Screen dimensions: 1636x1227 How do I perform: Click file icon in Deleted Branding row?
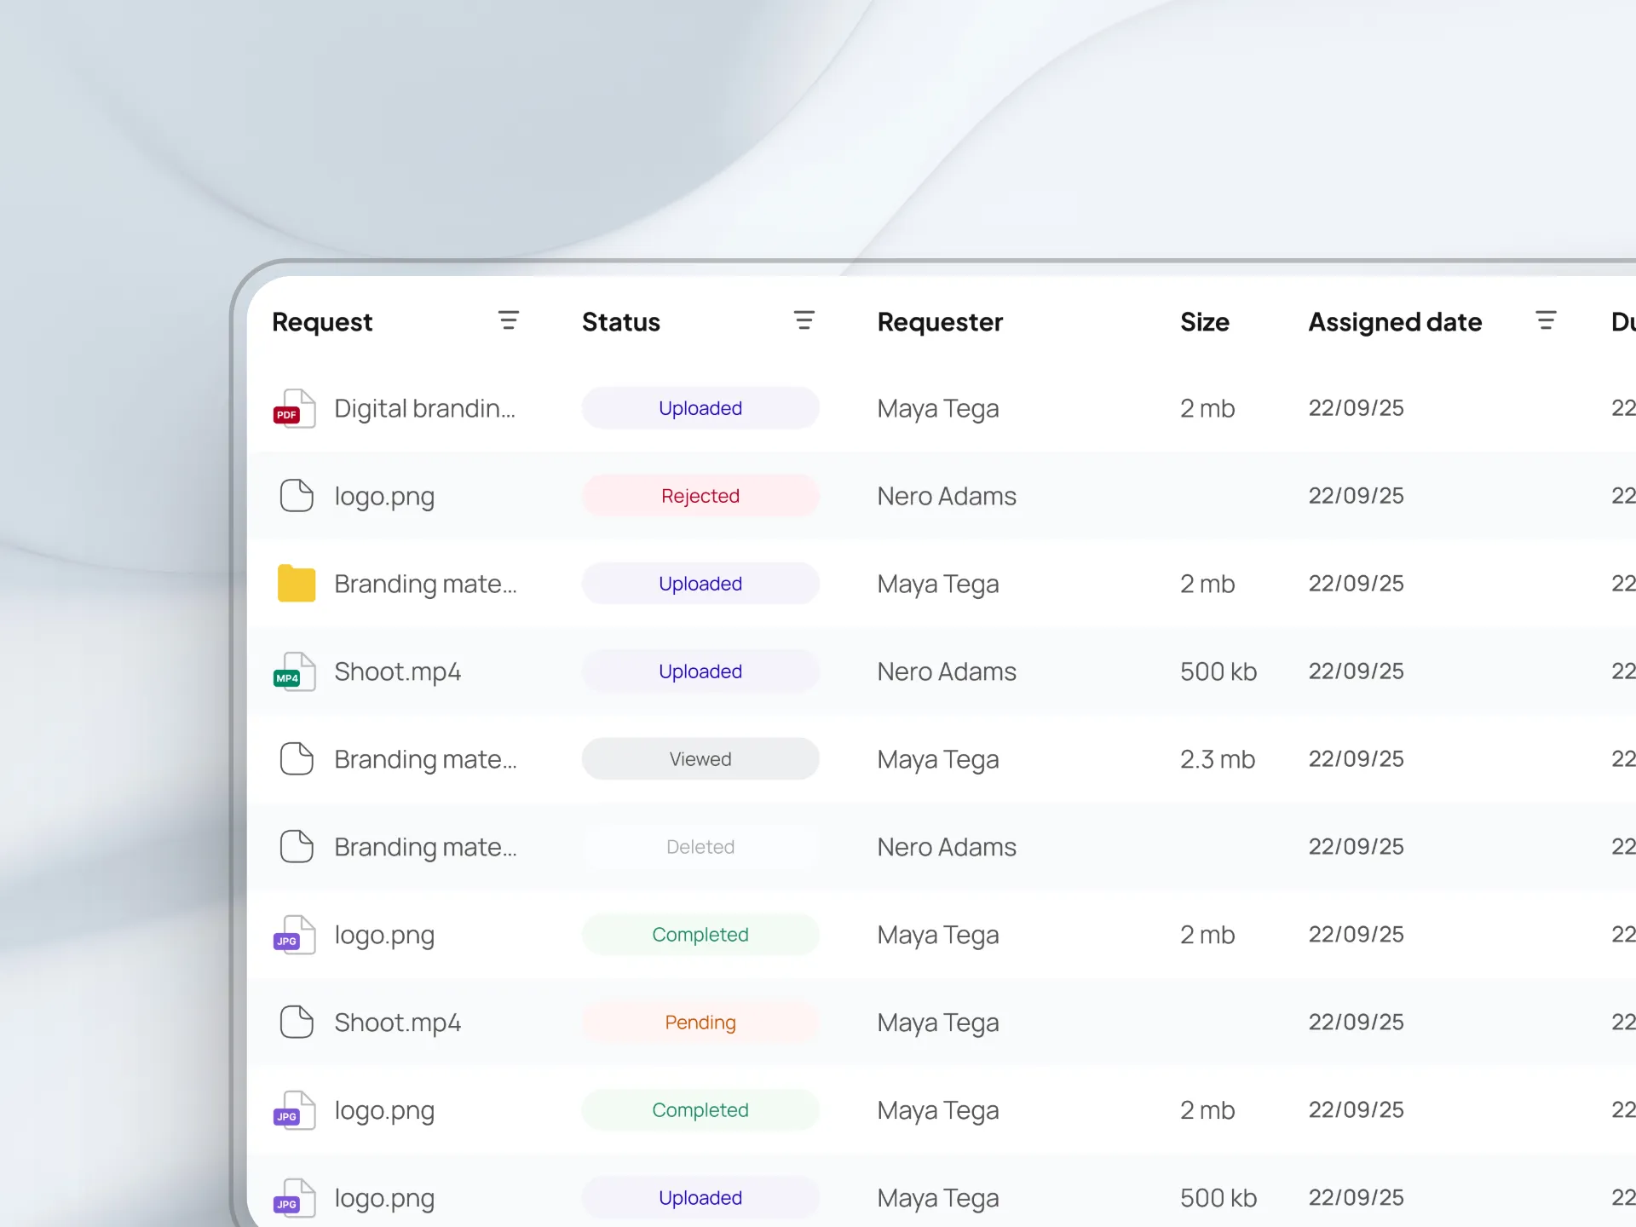point(297,847)
